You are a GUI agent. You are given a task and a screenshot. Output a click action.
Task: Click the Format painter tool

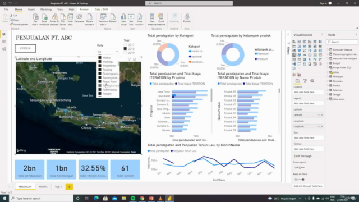(19, 24)
